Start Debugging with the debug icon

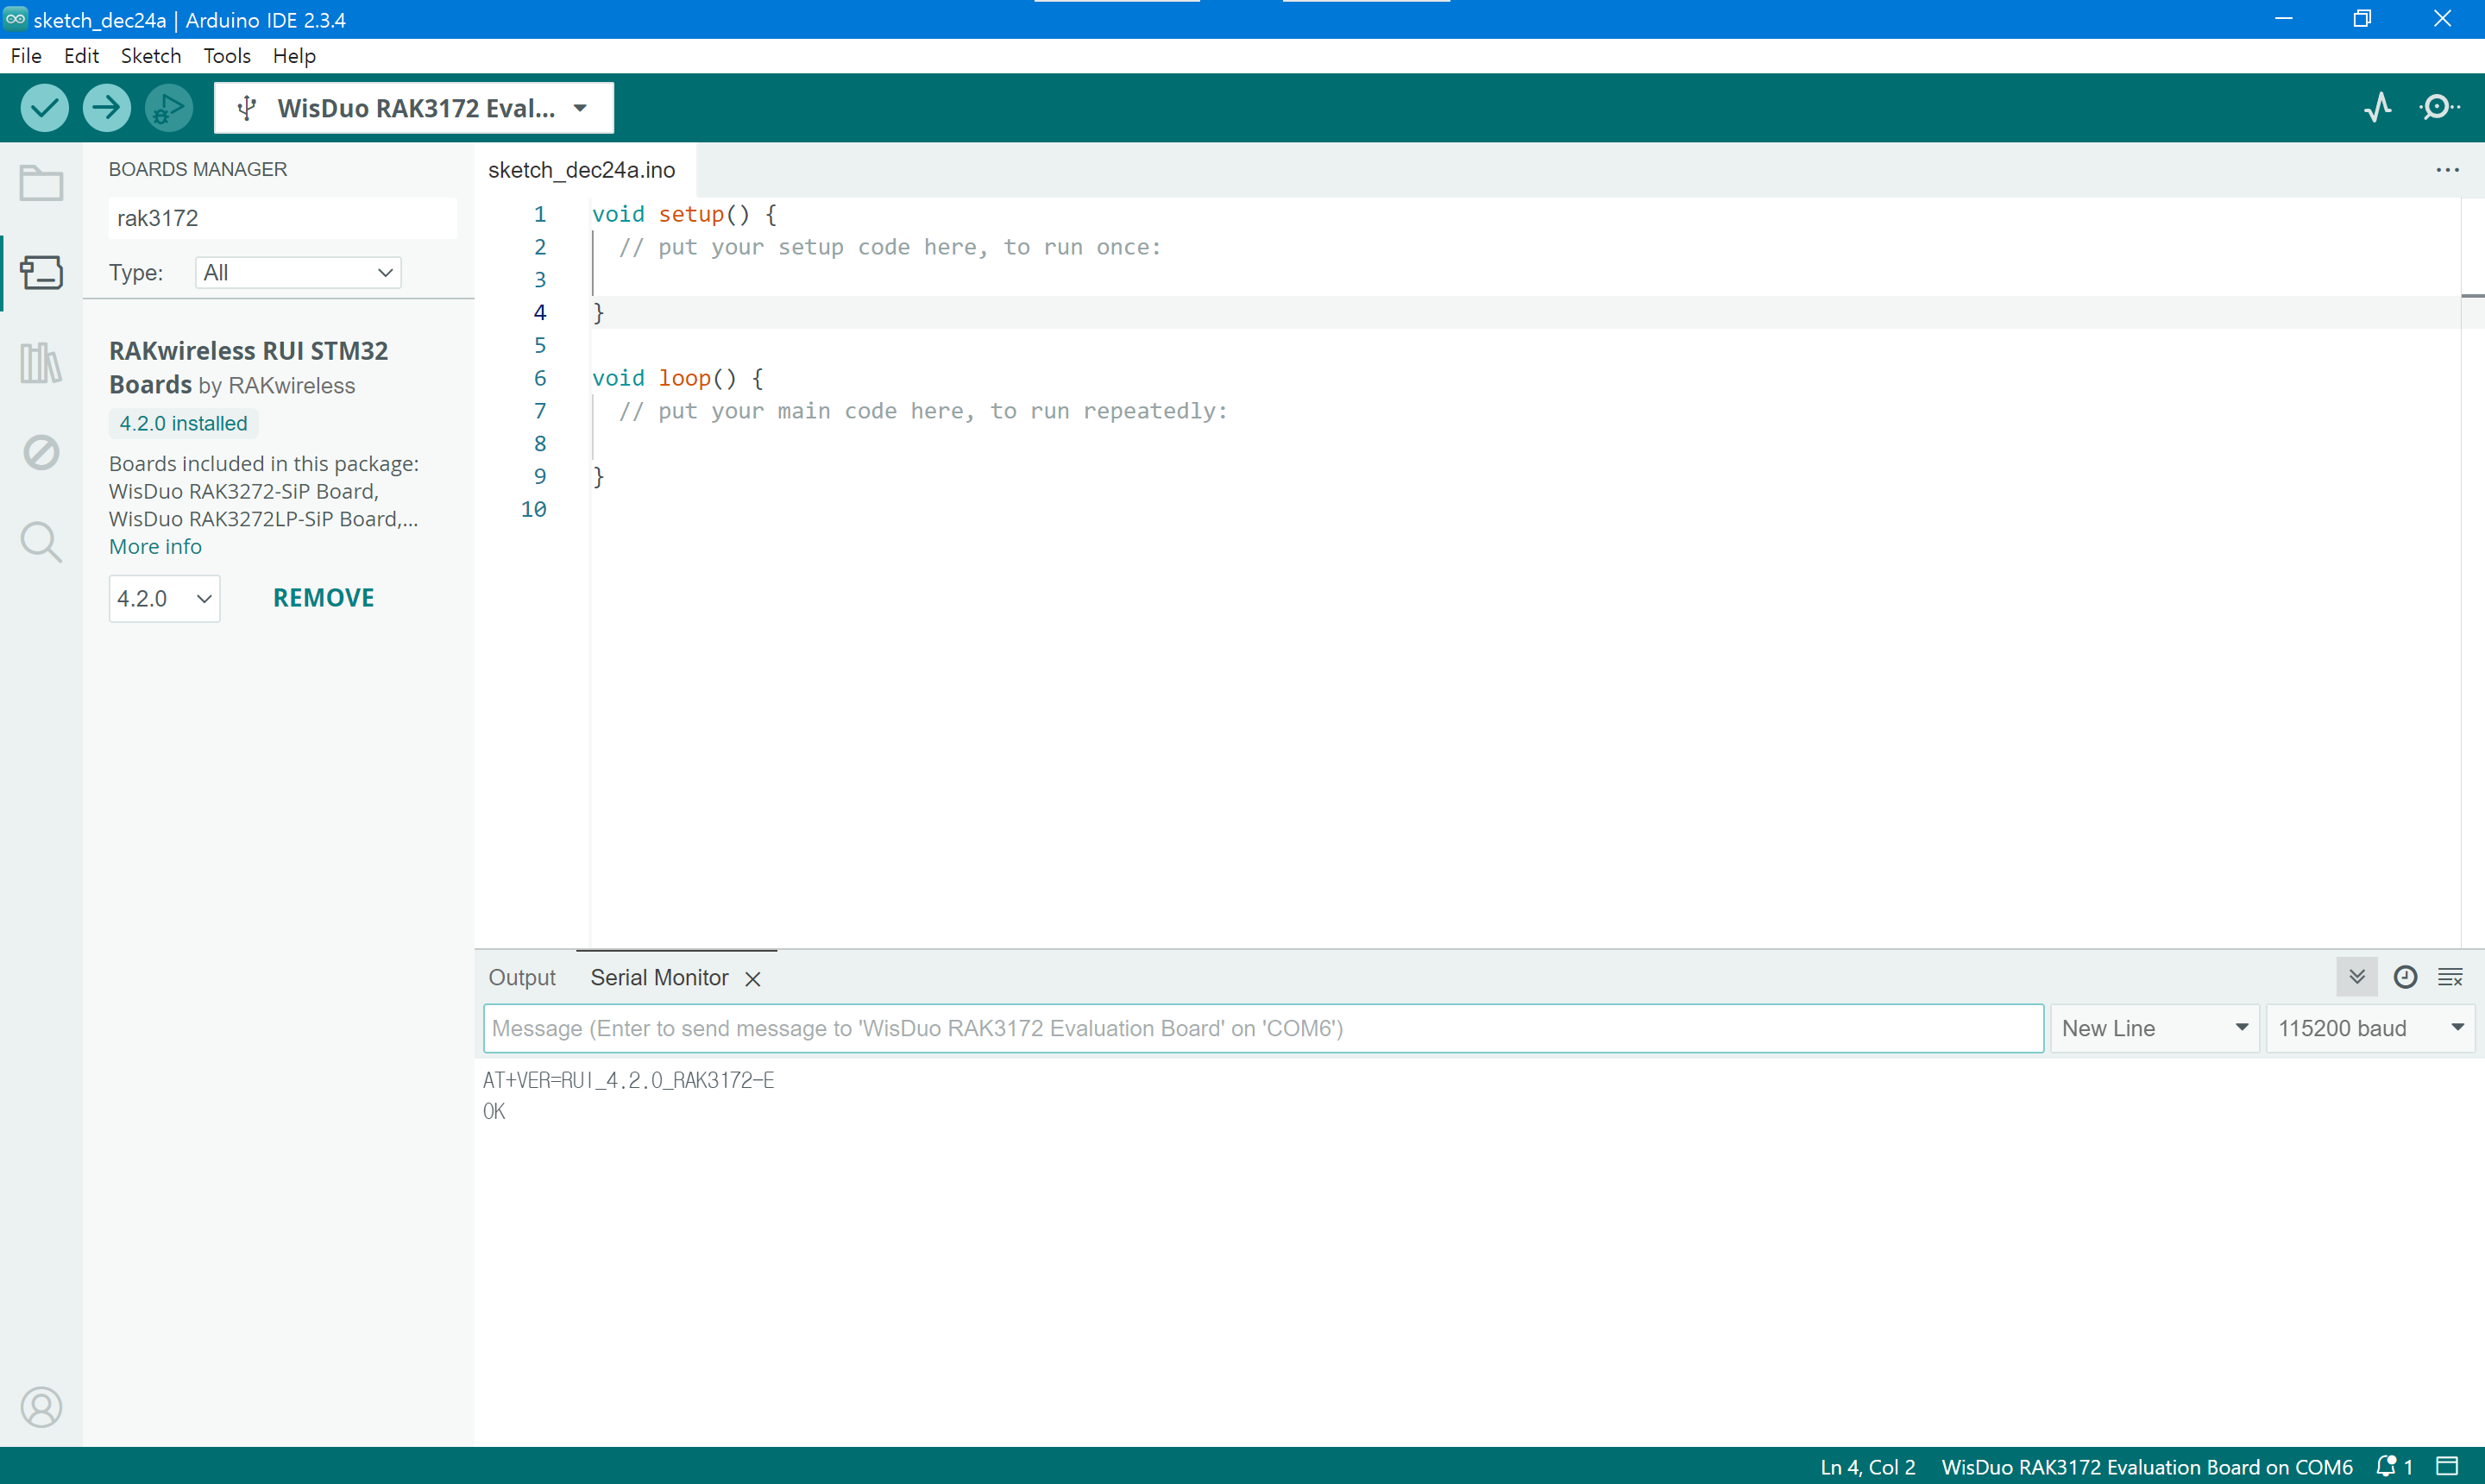point(168,107)
